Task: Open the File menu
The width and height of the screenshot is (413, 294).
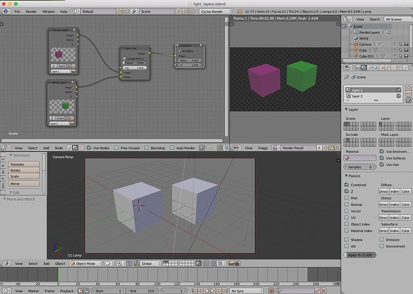Action: [17, 11]
